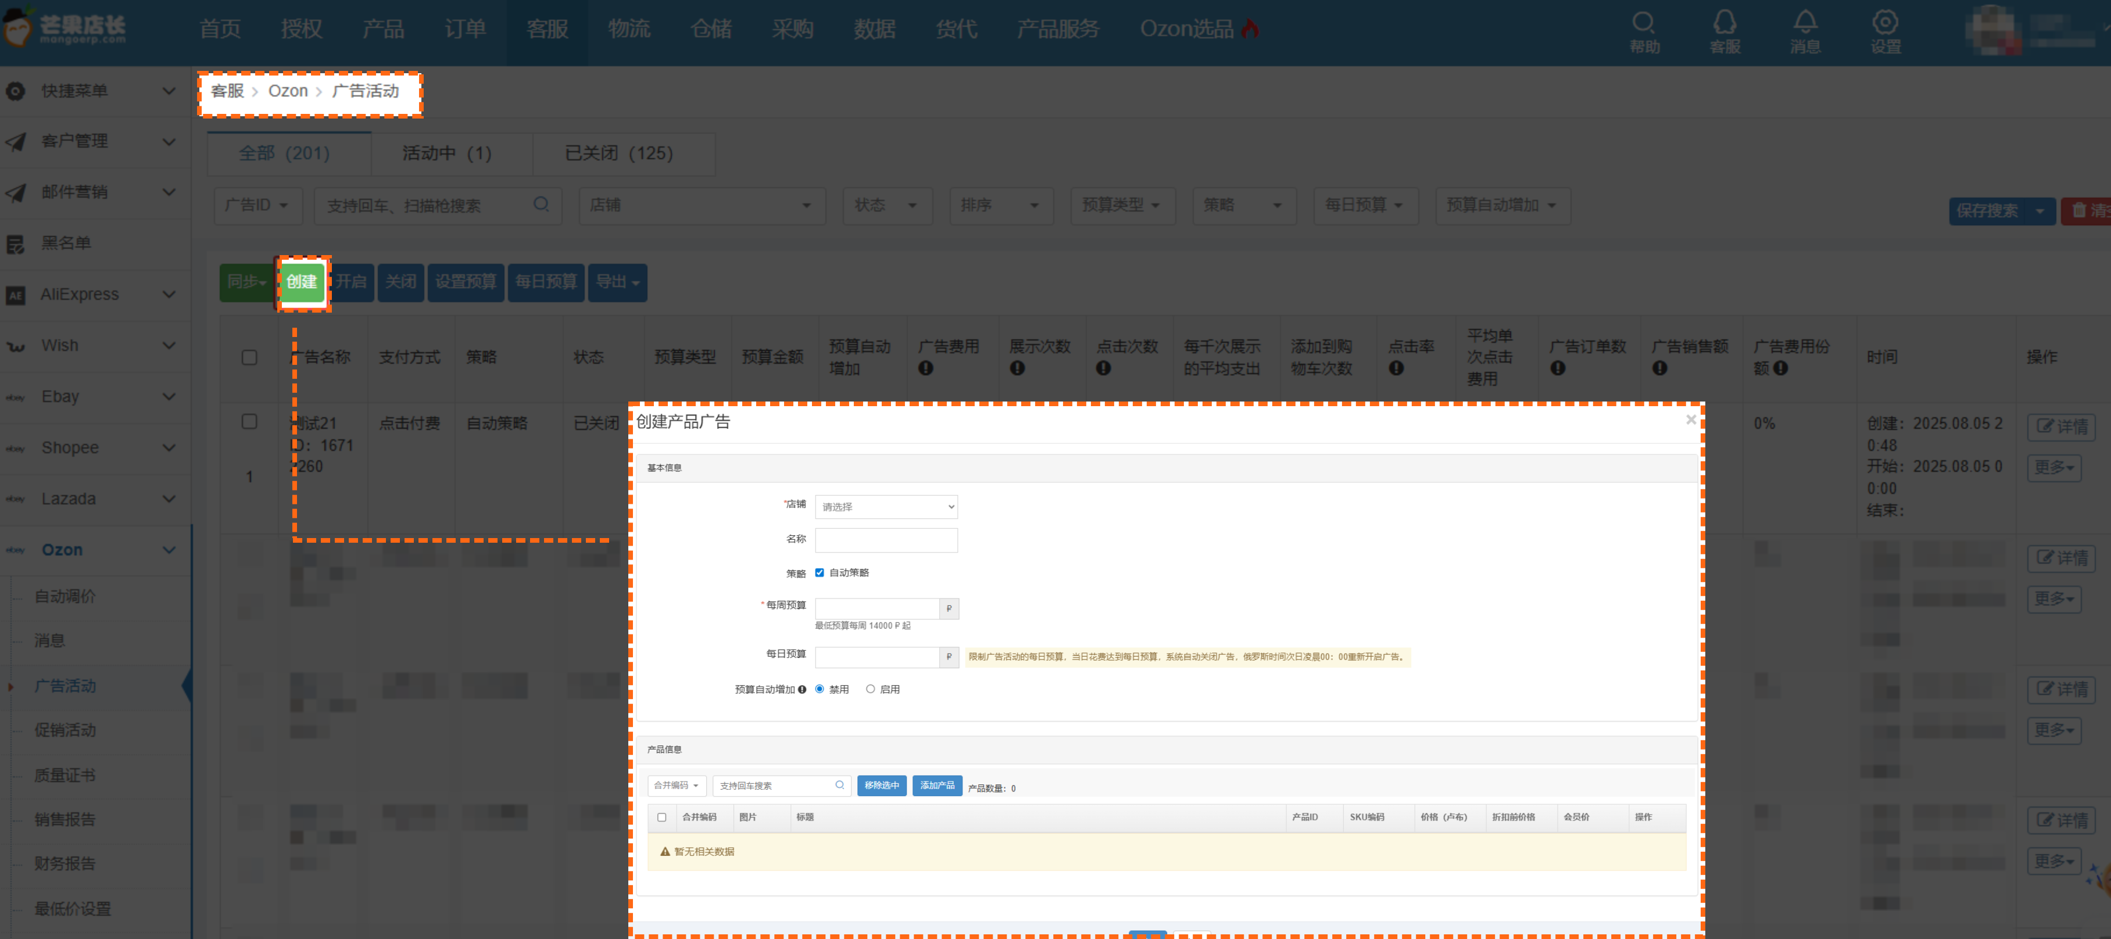
Task: Click the 每周预算 input field
Action: pos(877,608)
